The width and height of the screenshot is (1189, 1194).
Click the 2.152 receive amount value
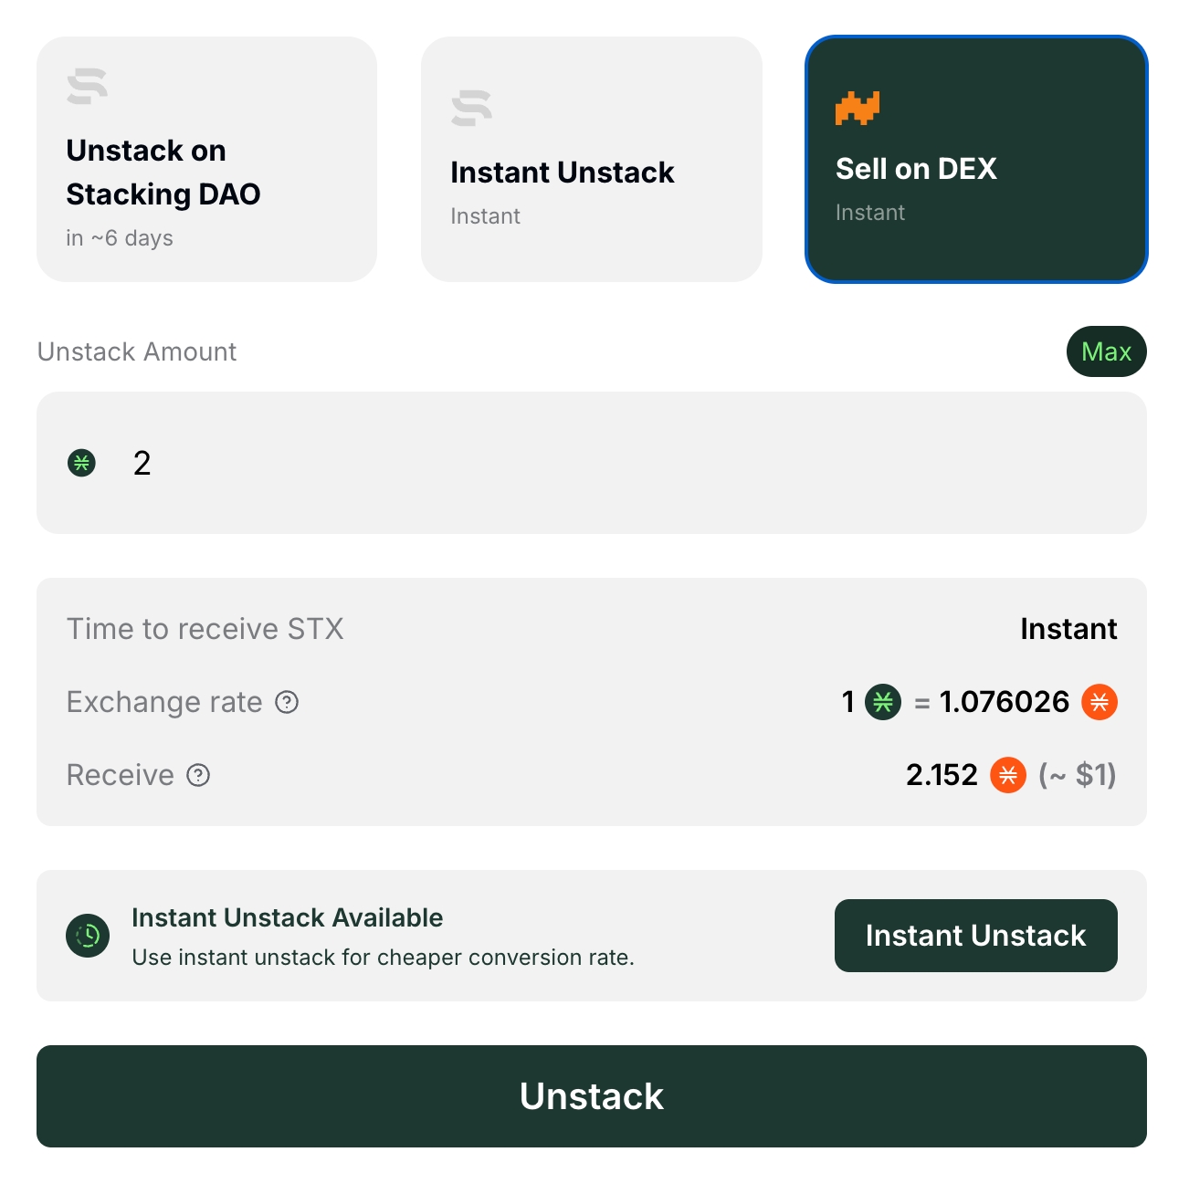coord(942,775)
